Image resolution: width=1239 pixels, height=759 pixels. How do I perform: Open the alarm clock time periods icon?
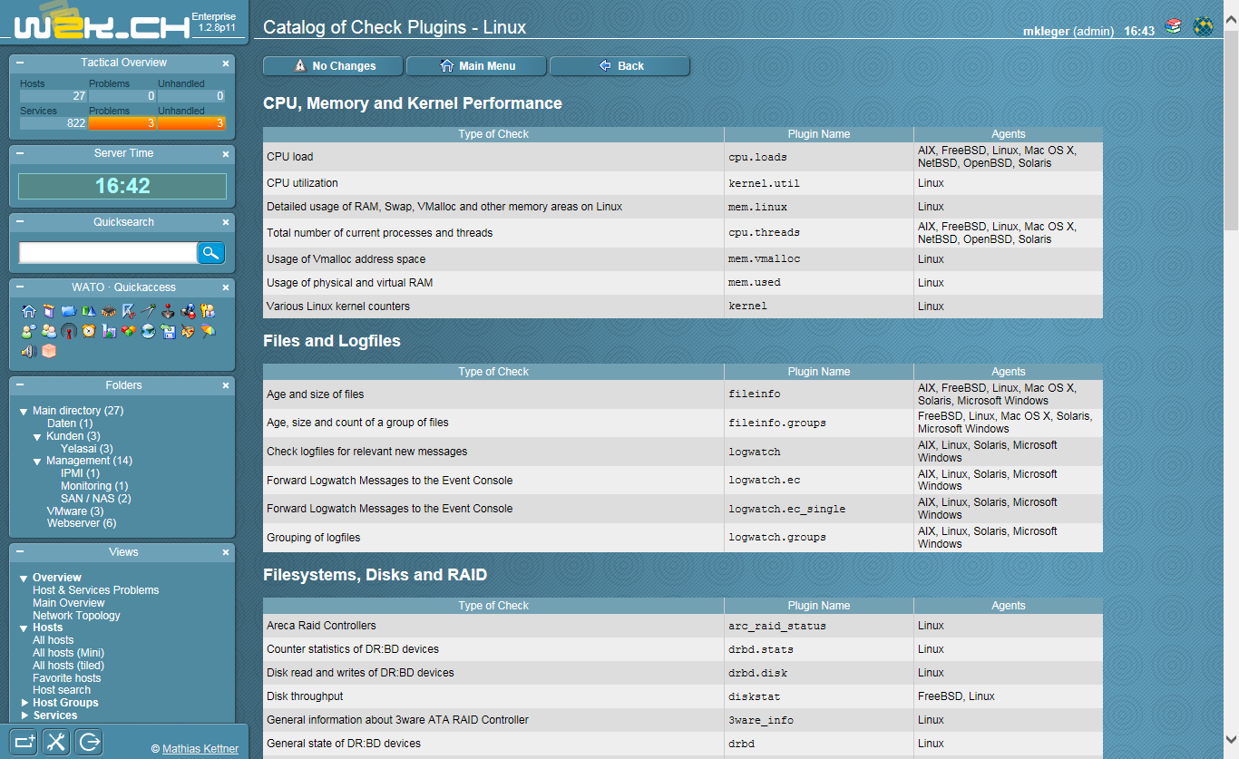[x=89, y=331]
